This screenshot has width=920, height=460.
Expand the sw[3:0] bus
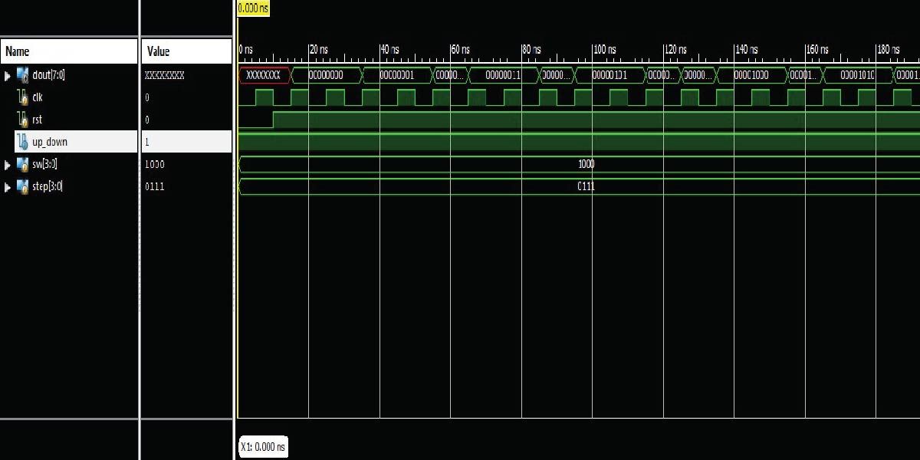(6, 164)
